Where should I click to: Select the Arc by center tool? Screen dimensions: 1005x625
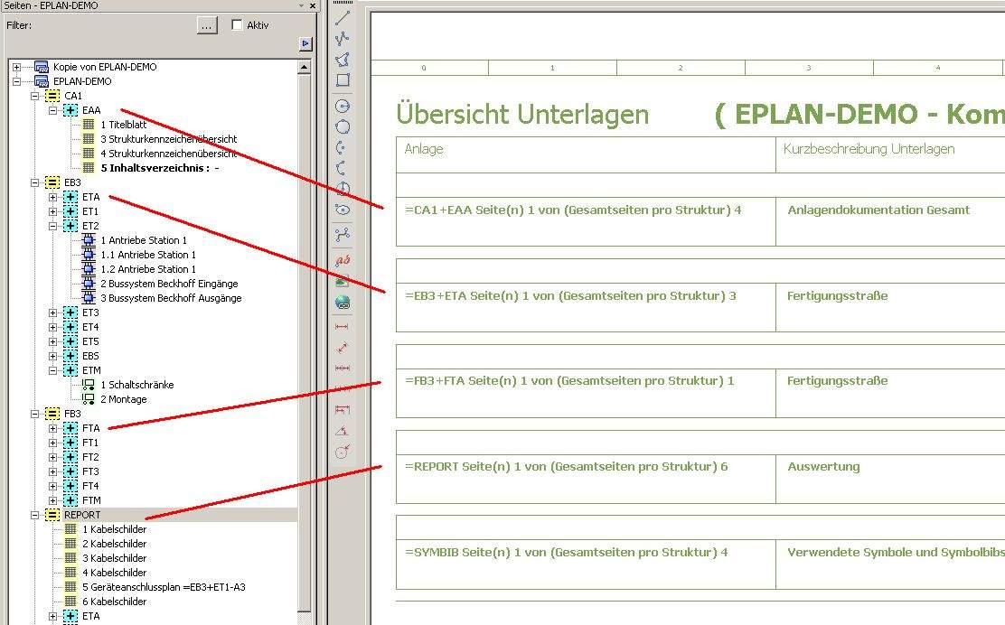point(343,148)
